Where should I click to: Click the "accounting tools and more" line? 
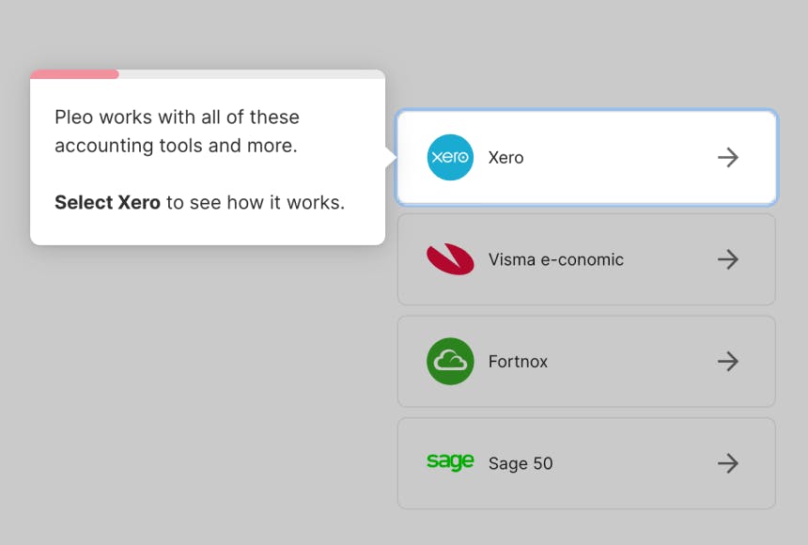pyautogui.click(x=176, y=146)
